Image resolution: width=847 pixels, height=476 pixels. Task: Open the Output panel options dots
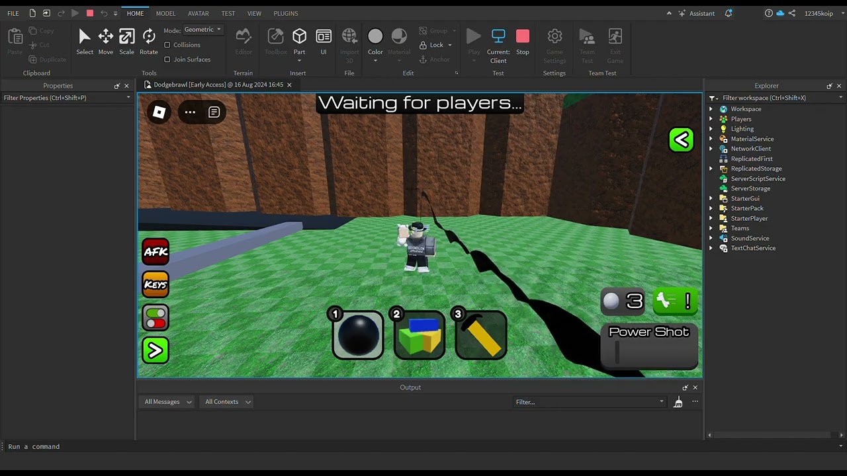[x=695, y=401]
